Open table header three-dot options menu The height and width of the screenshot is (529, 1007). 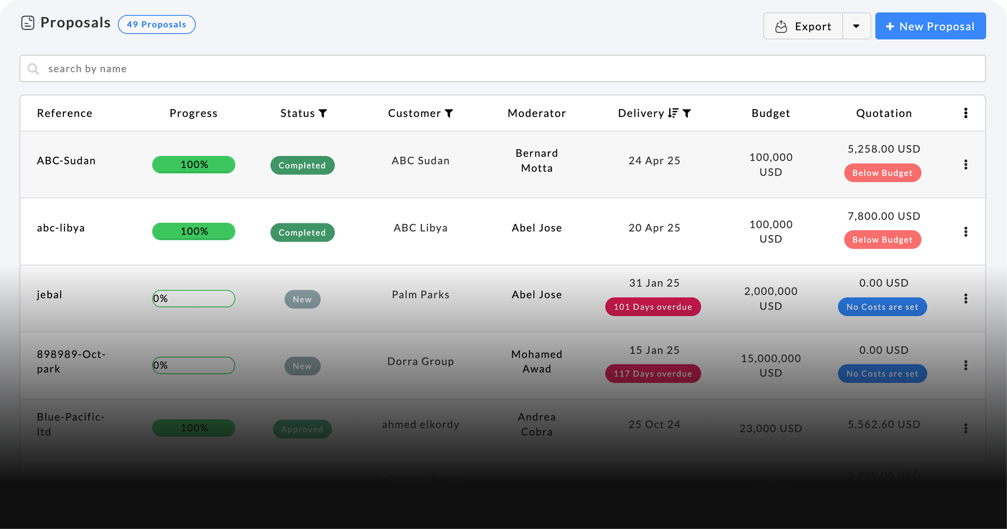coord(966,113)
